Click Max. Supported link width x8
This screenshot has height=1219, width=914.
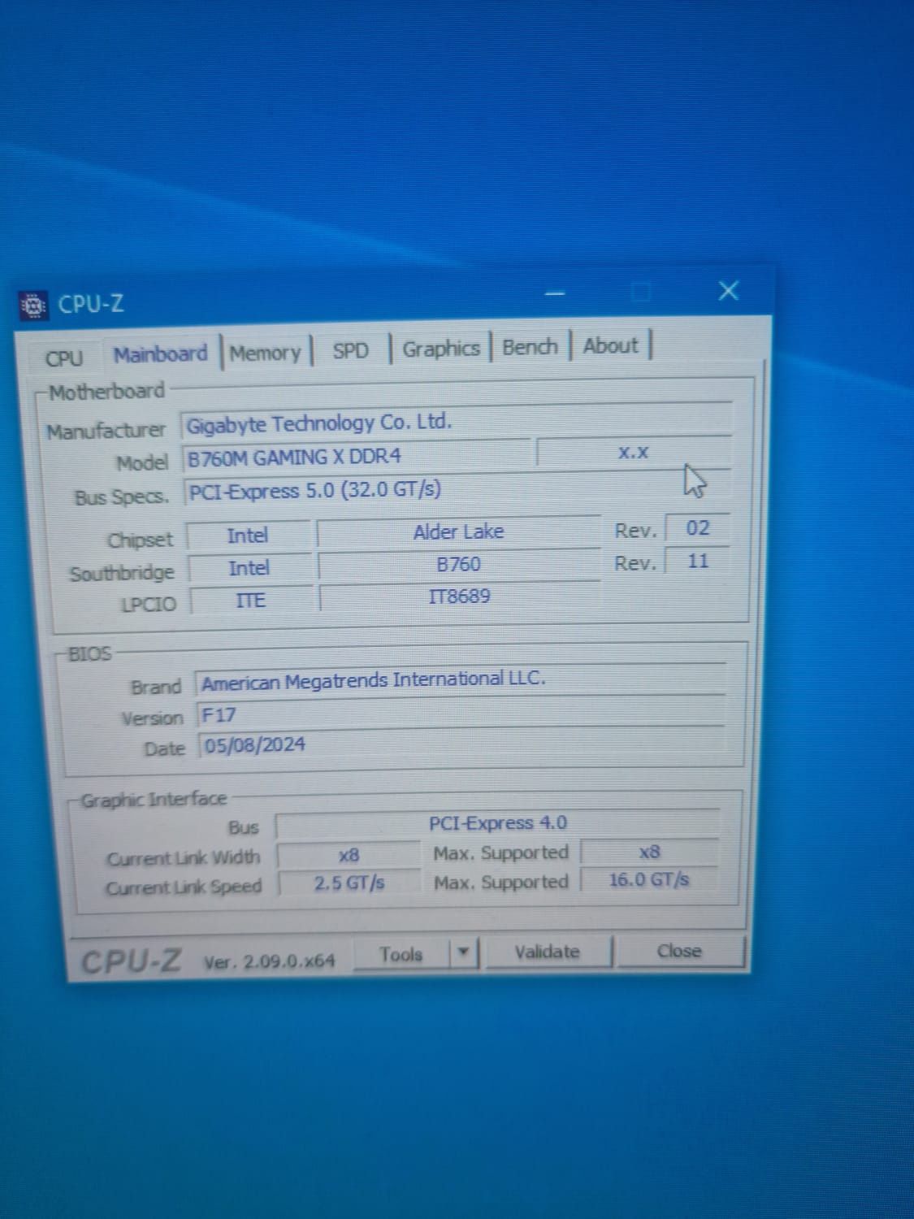tap(650, 852)
